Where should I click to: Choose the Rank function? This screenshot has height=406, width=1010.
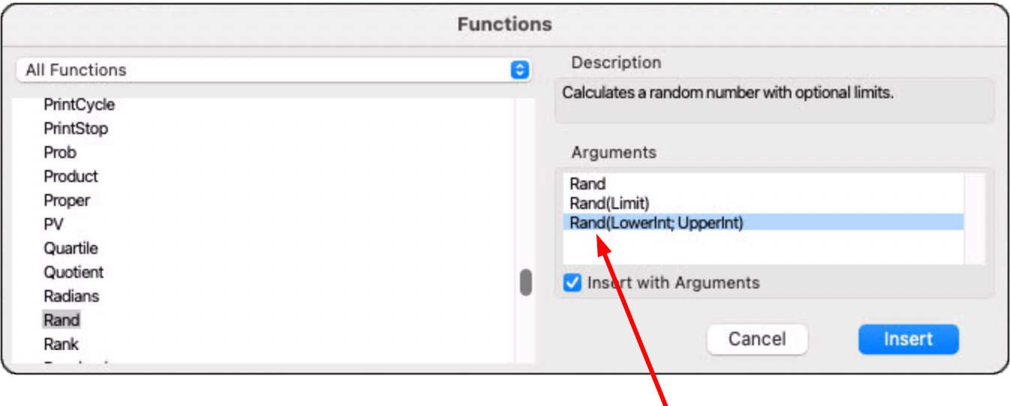pyautogui.click(x=61, y=345)
